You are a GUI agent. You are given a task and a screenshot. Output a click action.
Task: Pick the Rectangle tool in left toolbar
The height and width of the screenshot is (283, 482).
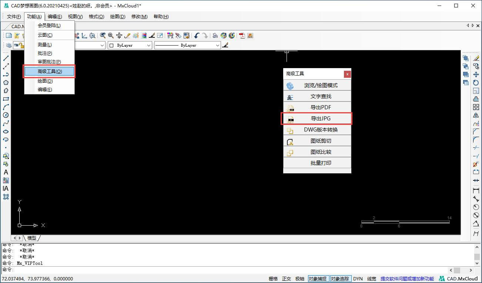6,99
